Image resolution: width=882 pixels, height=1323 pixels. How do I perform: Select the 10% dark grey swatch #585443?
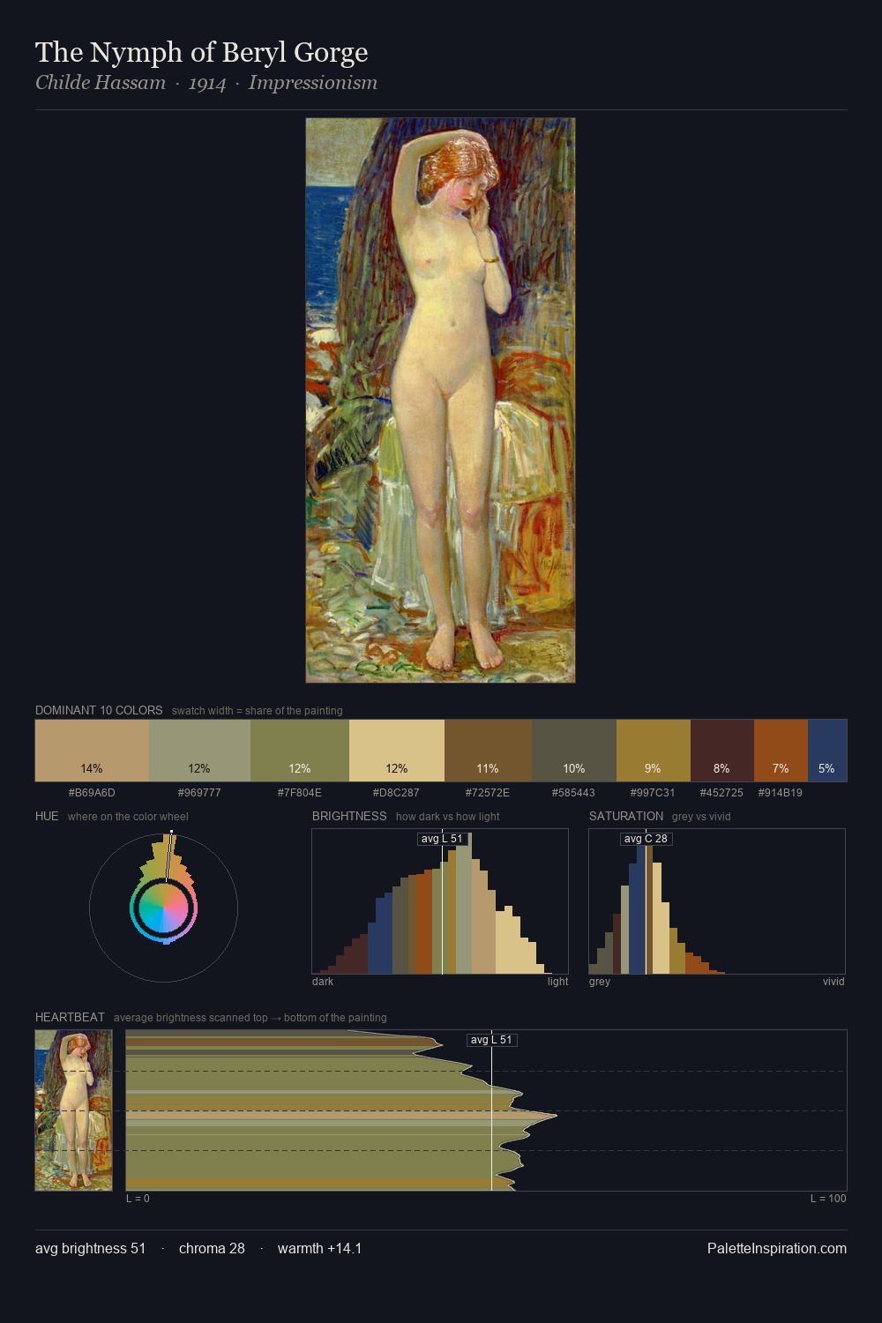[x=574, y=751]
